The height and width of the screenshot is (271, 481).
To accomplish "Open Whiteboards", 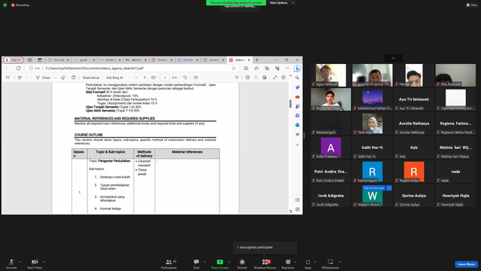I will [x=331, y=263].
